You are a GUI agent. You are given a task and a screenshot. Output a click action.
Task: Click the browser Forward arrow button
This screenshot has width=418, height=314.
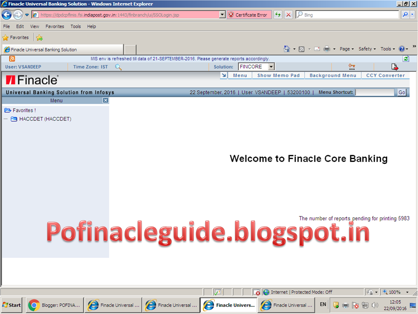click(18, 15)
